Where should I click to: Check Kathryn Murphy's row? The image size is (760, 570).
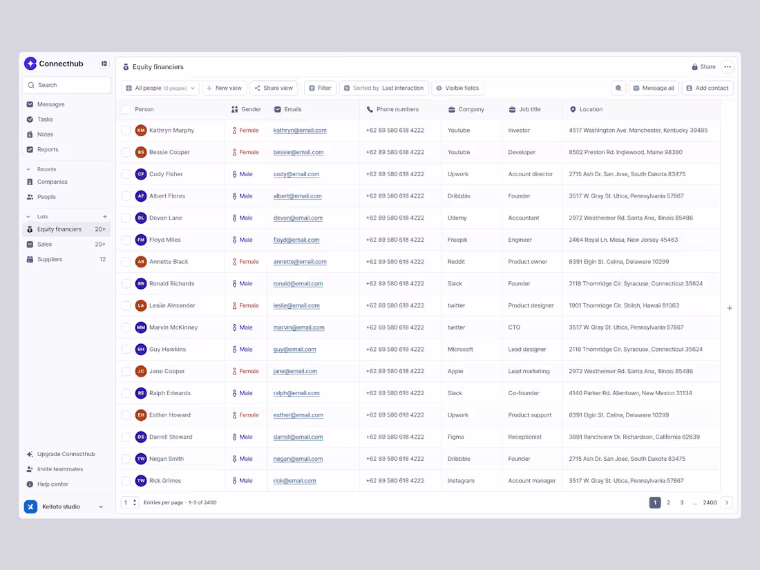125,130
